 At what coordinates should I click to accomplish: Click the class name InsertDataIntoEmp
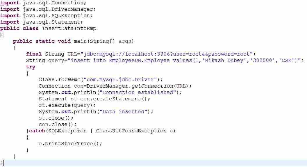pos(69,29)
